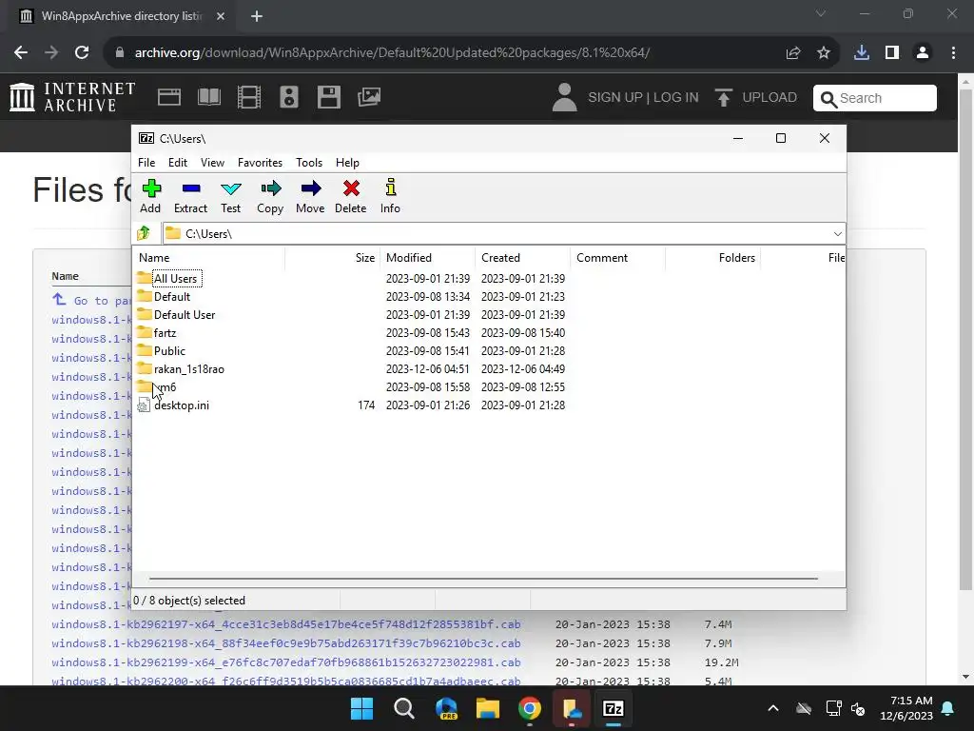Run Test from the 7-Zip toolbar

tap(230, 196)
